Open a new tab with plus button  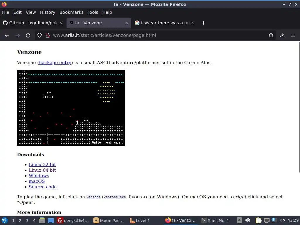pyautogui.click(x=203, y=23)
